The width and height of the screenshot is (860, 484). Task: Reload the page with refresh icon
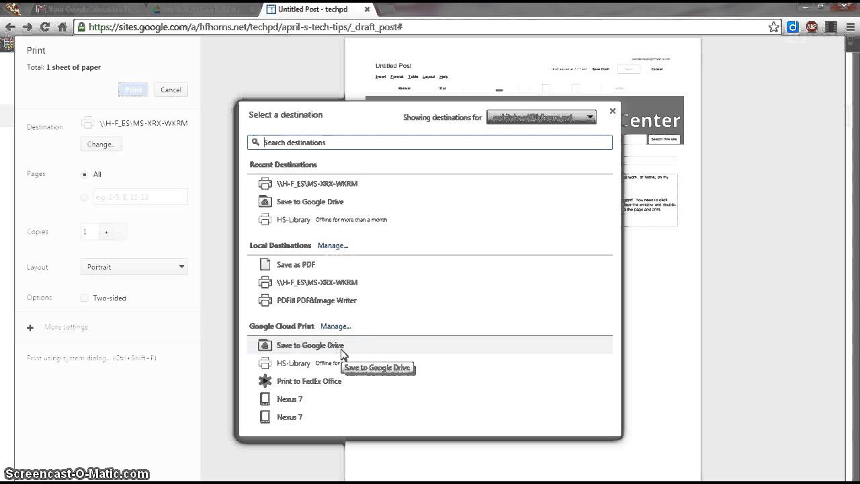[x=45, y=27]
